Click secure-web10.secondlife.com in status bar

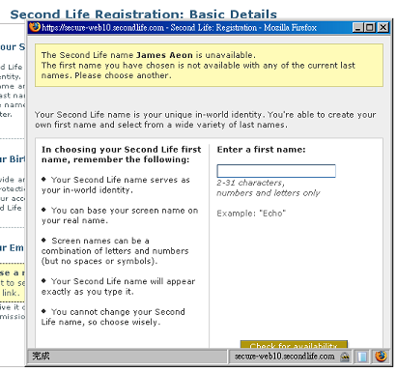tap(284, 357)
